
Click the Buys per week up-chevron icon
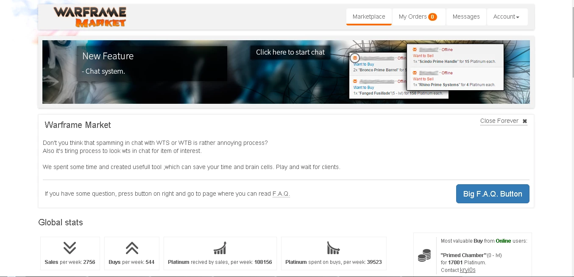click(131, 248)
